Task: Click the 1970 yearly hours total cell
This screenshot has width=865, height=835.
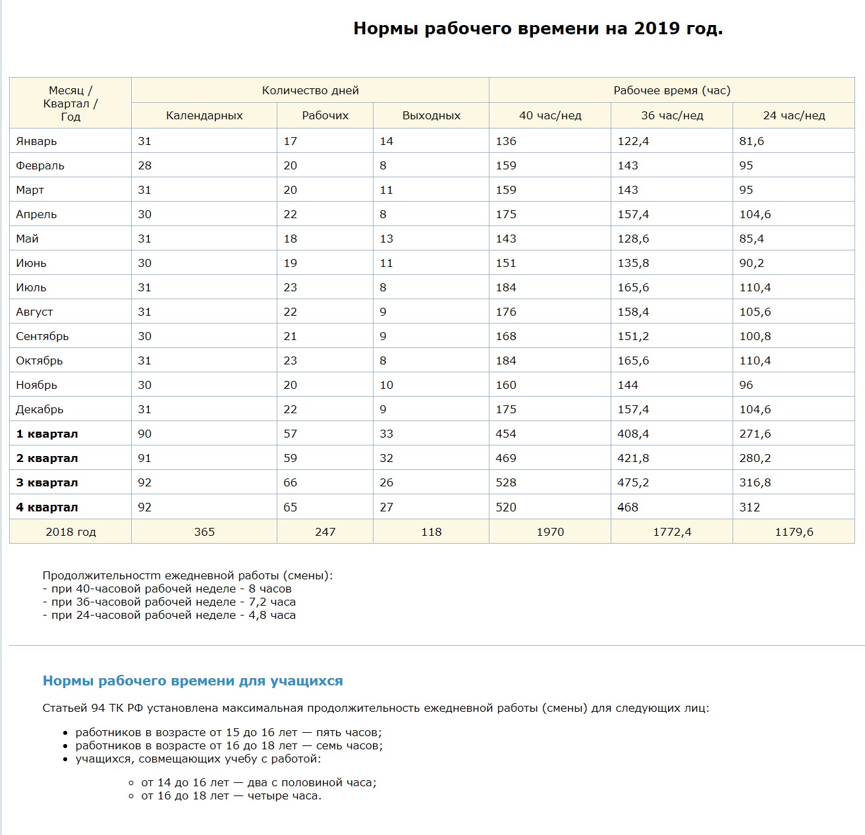Action: [x=549, y=532]
